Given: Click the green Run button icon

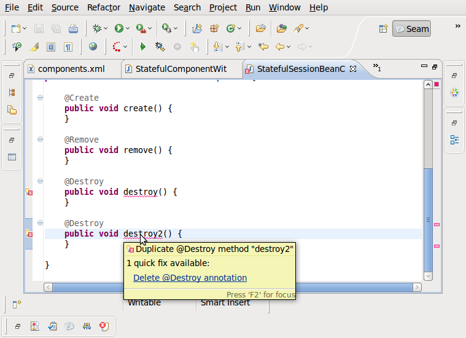Looking at the screenshot, I should coord(118,28).
